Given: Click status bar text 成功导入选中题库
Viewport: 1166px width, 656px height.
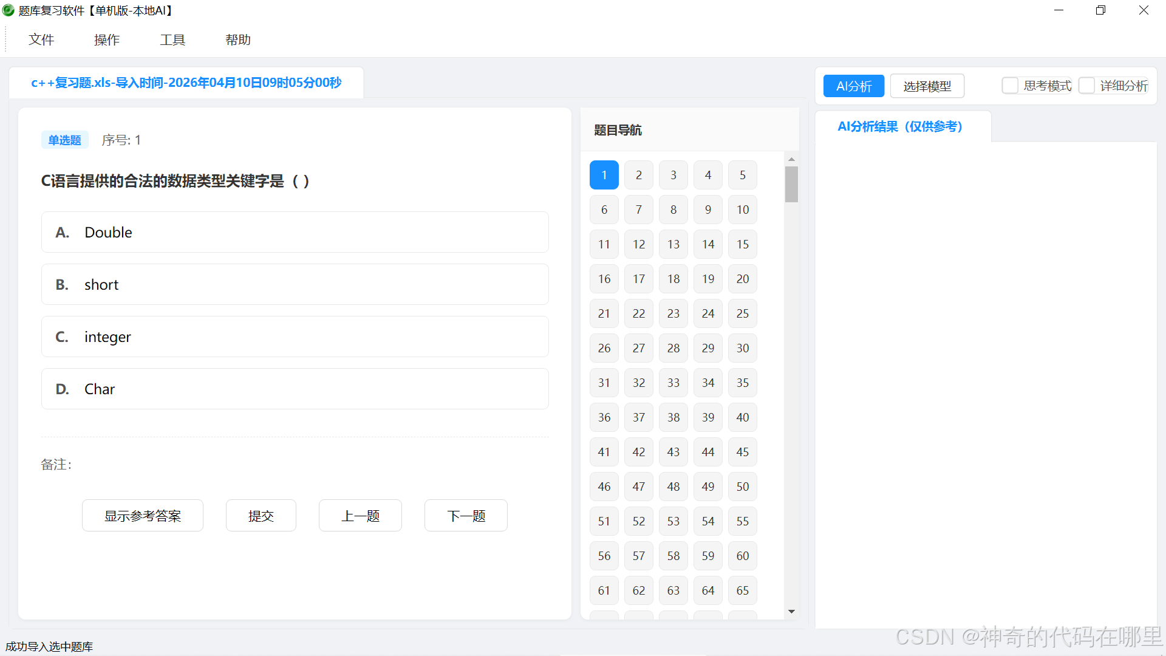Looking at the screenshot, I should (49, 646).
